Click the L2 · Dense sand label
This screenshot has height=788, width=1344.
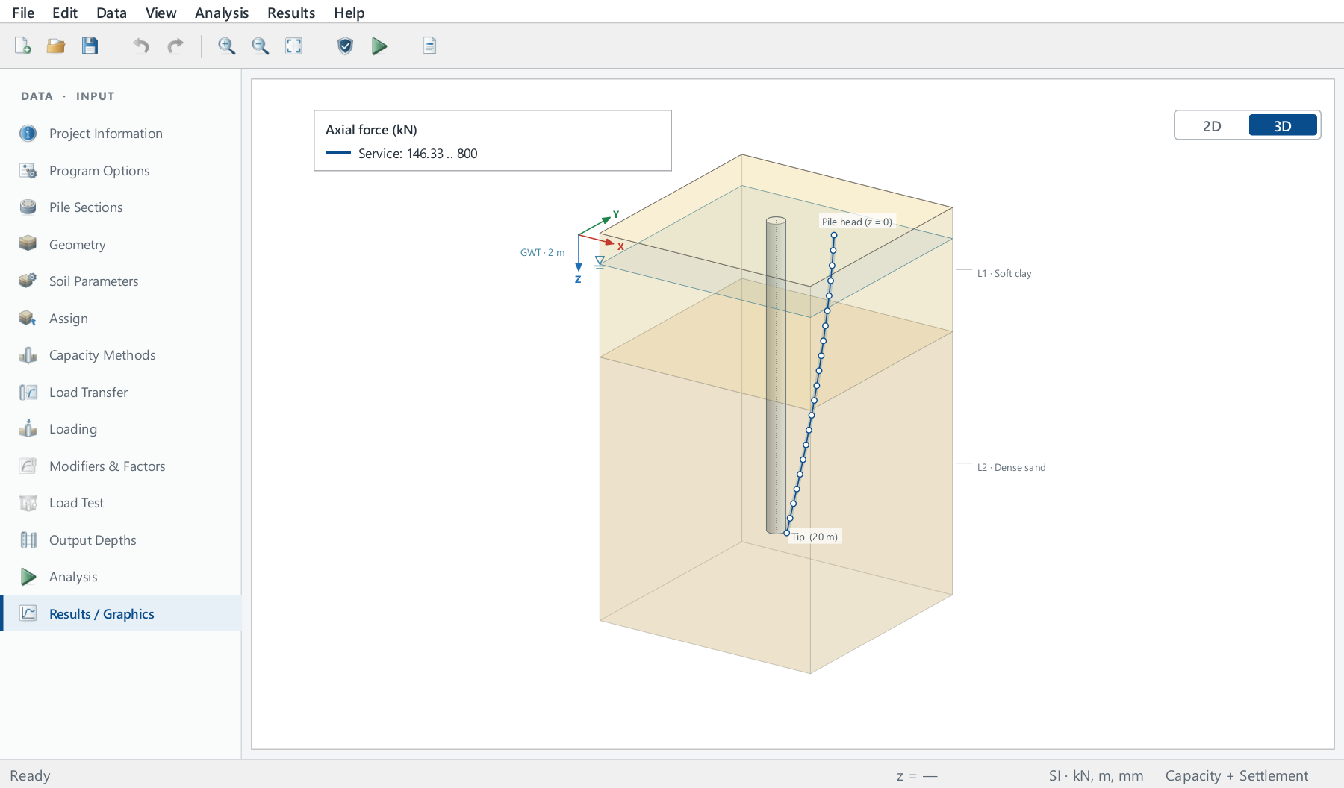[x=1011, y=468]
